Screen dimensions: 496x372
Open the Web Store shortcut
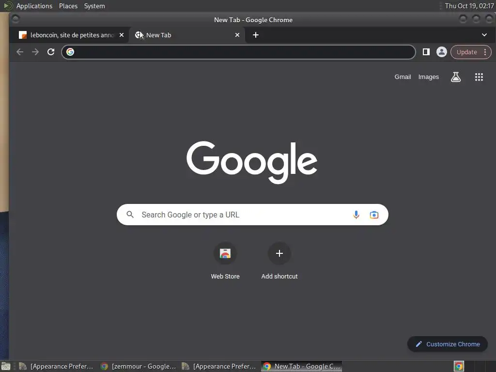pos(225,253)
